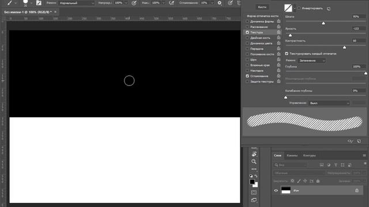The width and height of the screenshot is (369, 207).
Task: Uncheck the Текстура checkbox
Action: [x=247, y=32]
